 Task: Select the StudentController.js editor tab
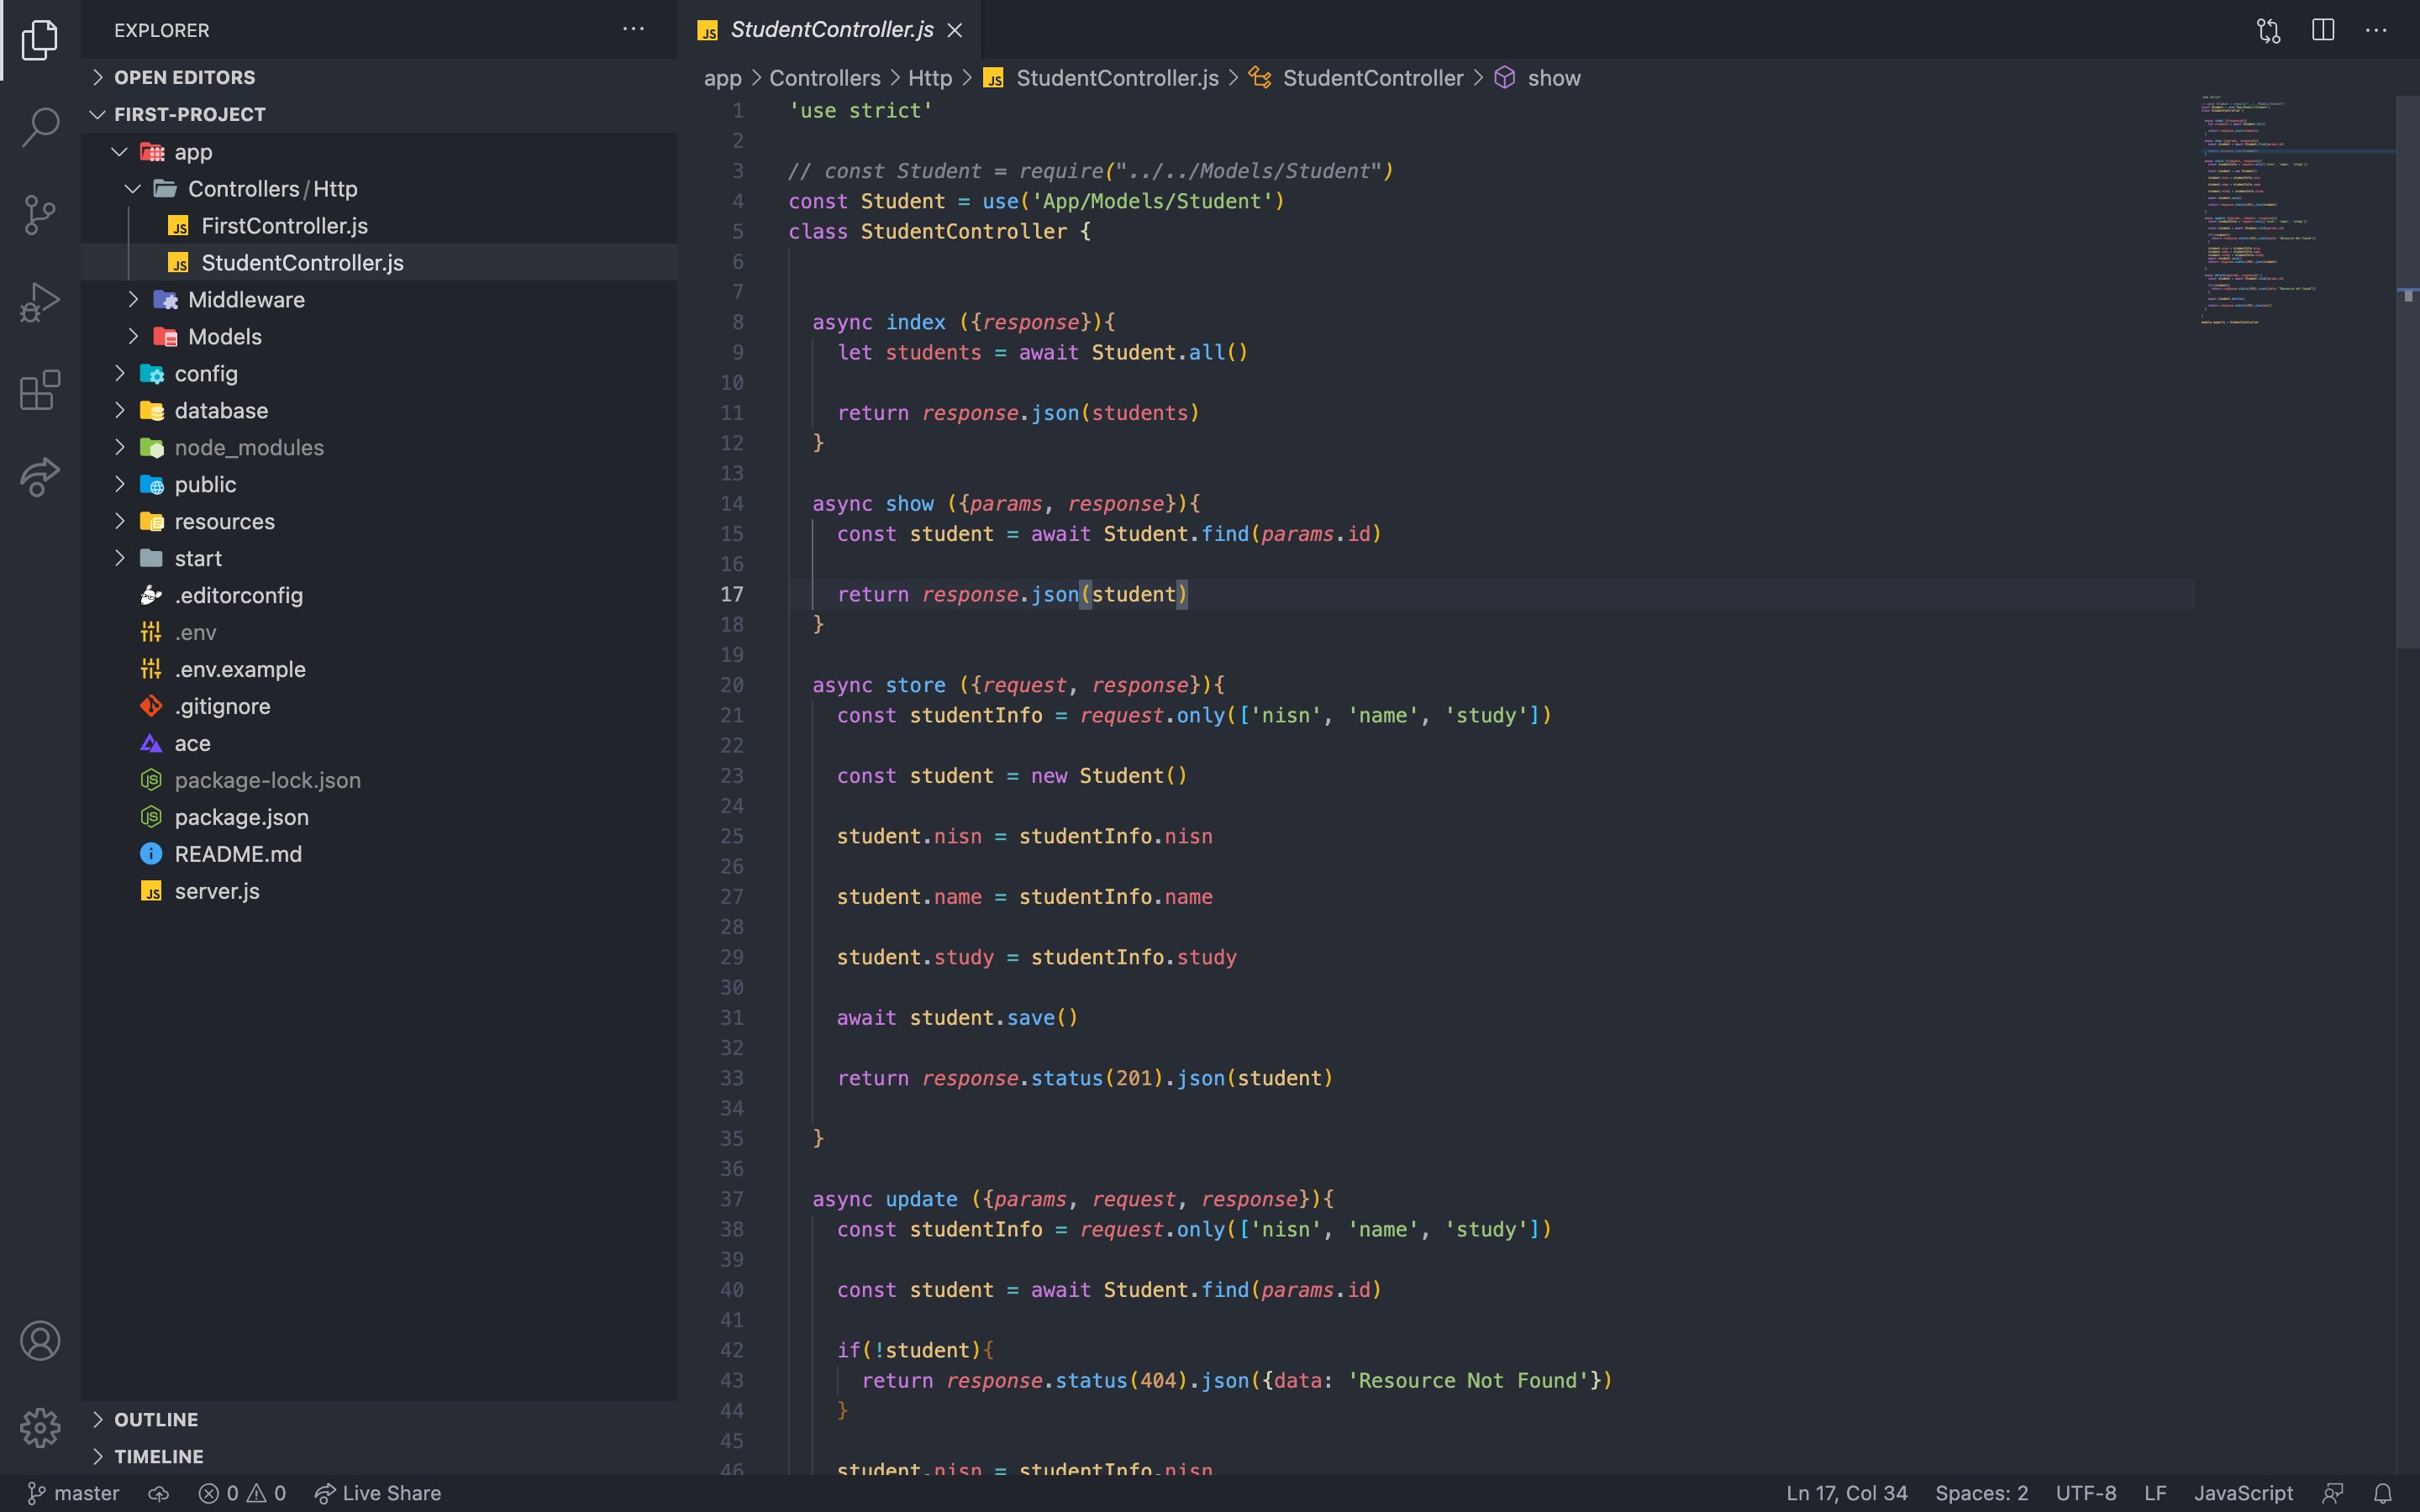830,30
